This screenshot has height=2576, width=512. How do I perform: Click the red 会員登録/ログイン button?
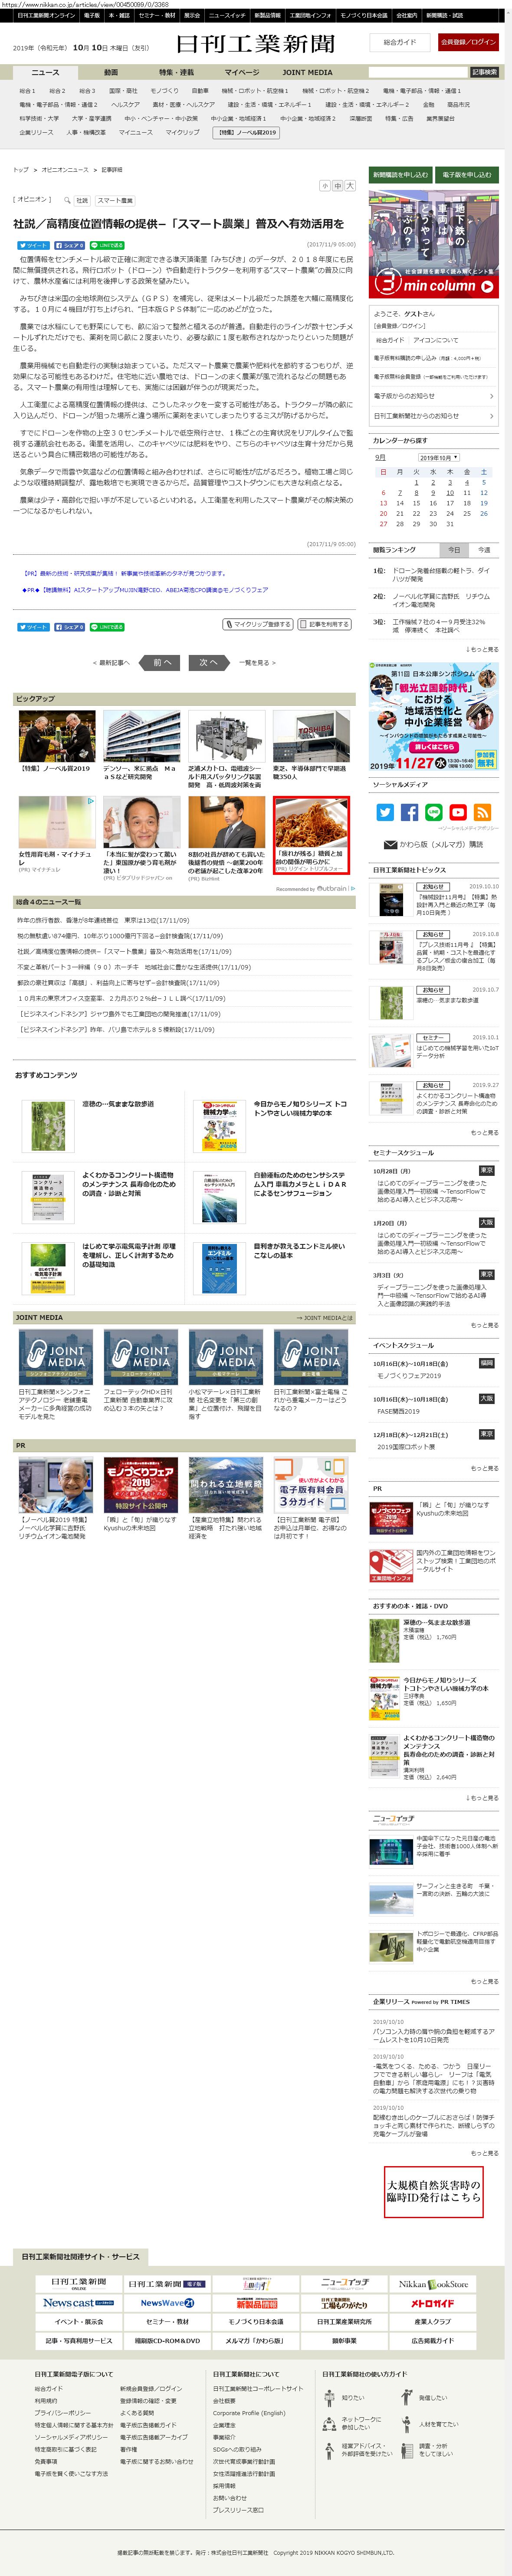(468, 42)
